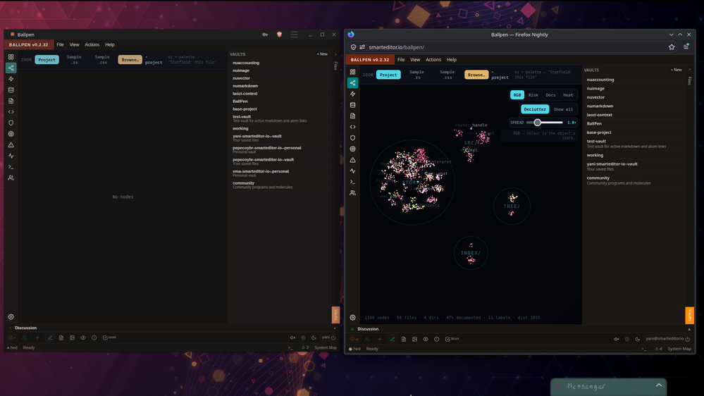704x396 pixels.
Task: Select the Heat colour tab
Action: 568,94
